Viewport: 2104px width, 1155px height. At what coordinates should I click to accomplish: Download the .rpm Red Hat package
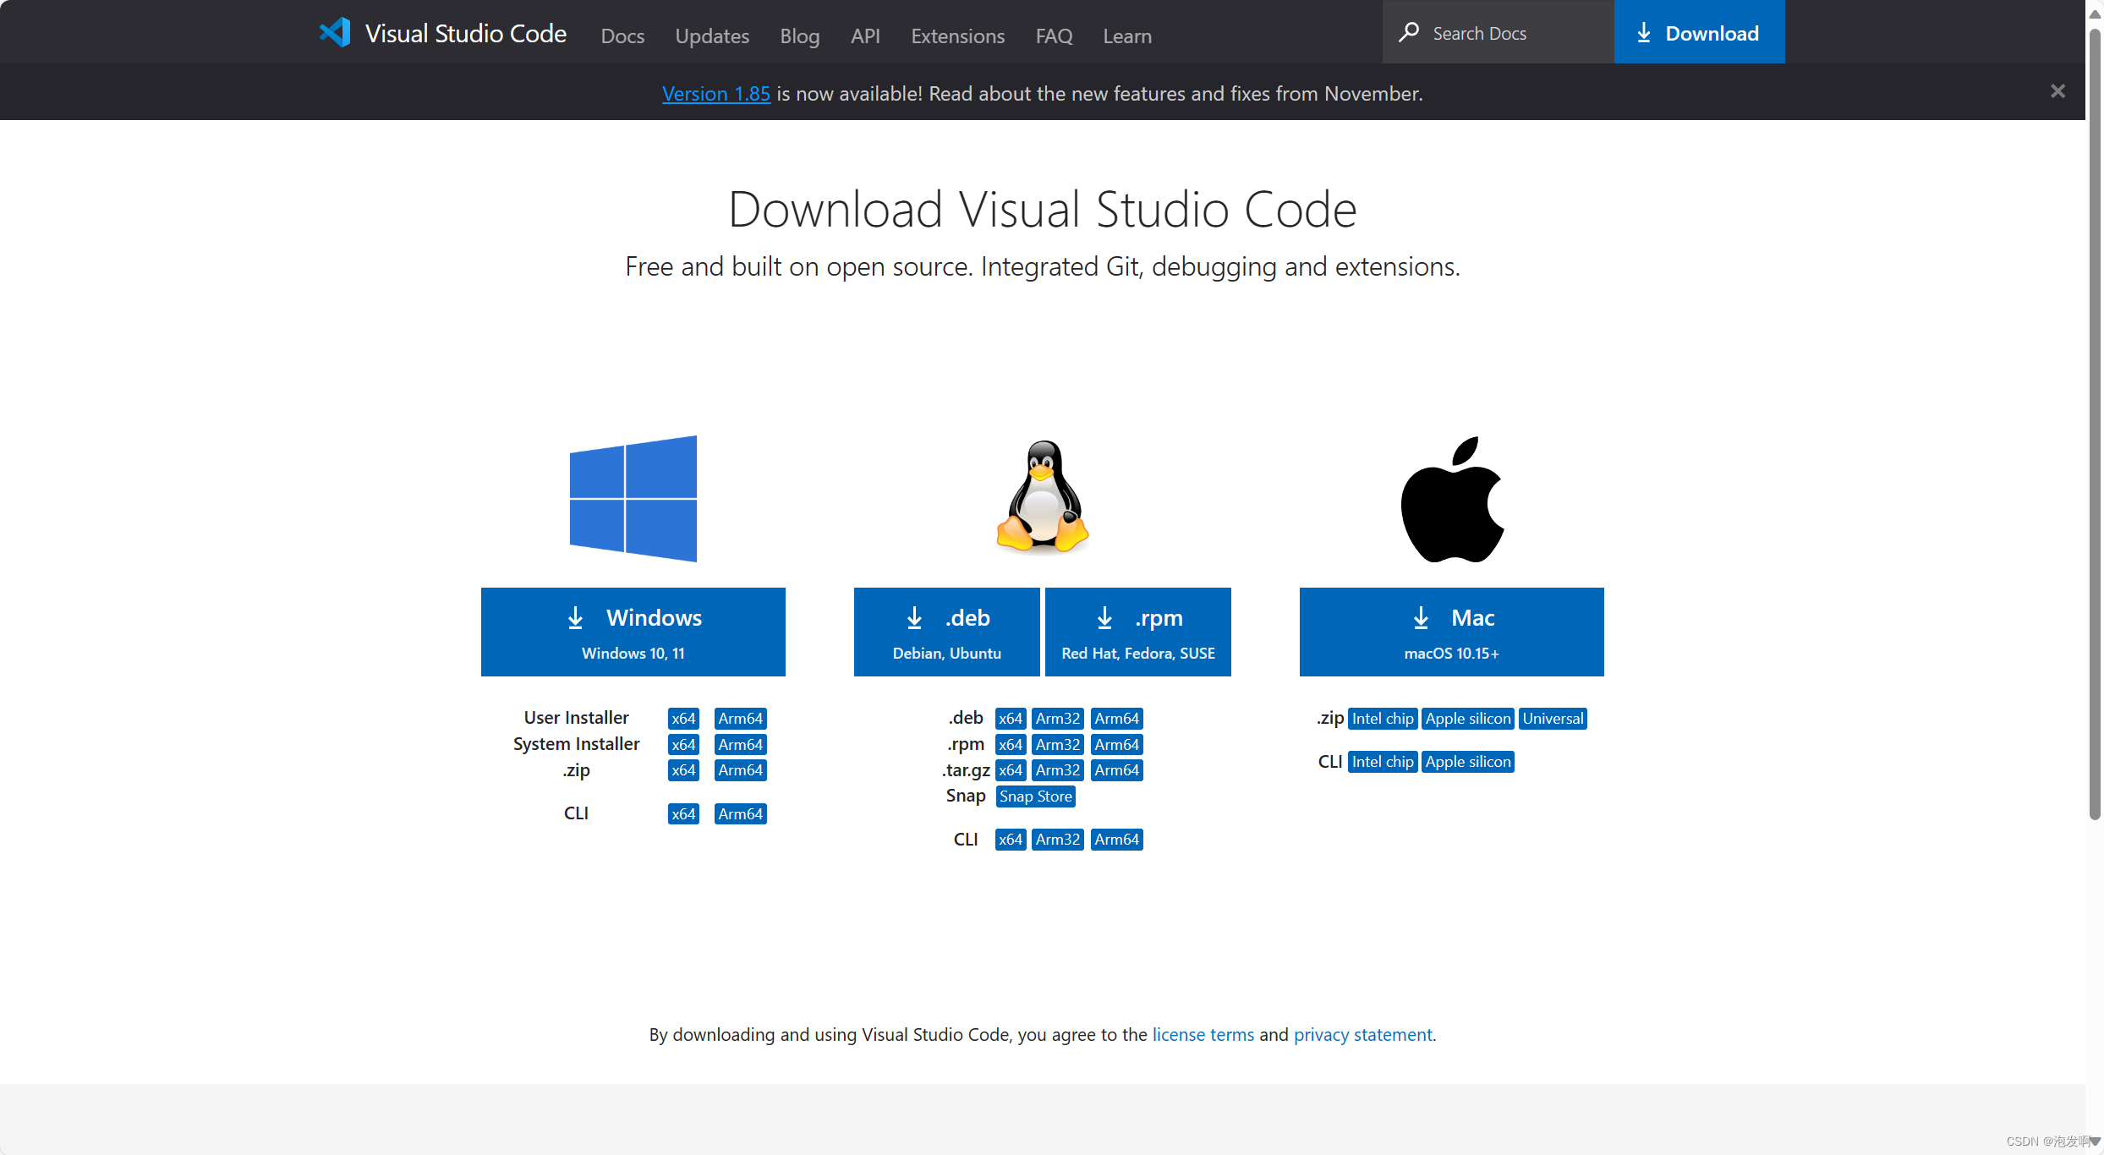(1137, 632)
